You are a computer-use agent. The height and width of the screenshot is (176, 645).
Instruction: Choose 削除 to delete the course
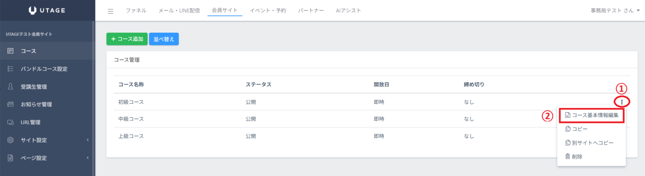[574, 157]
